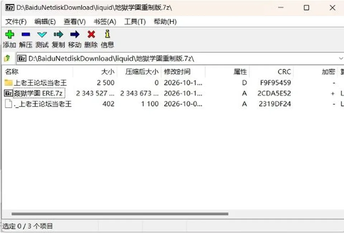Select the 姦獄学園 ERE.7z file name

tap(39, 93)
